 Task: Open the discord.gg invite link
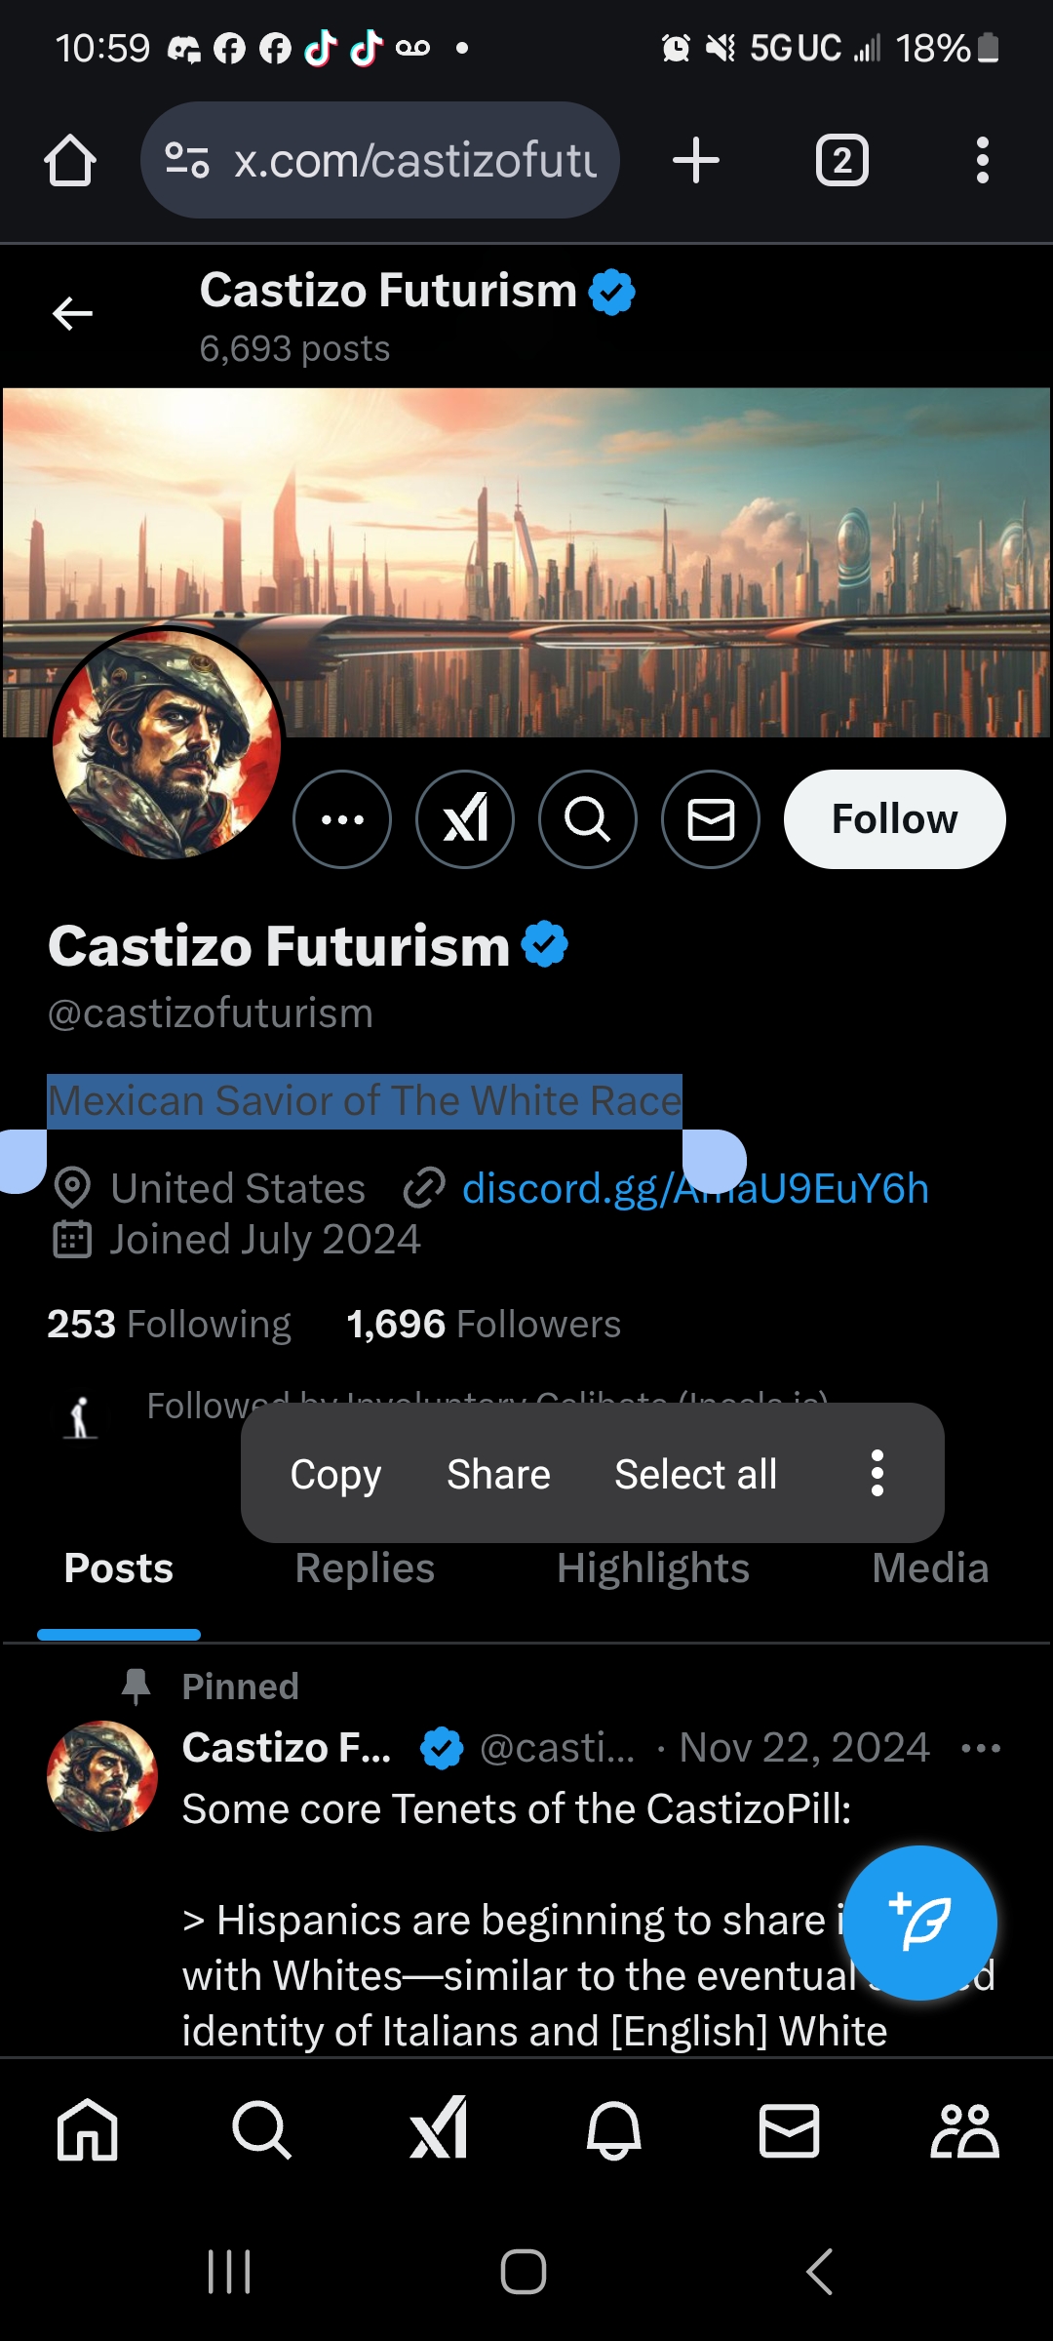(x=819, y=1189)
